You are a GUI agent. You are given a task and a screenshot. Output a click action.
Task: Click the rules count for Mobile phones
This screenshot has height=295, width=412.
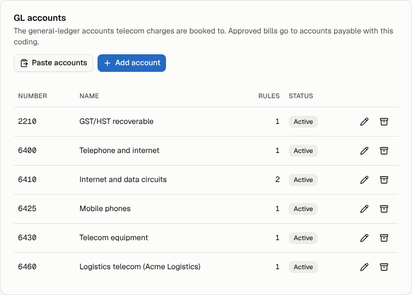click(x=277, y=208)
